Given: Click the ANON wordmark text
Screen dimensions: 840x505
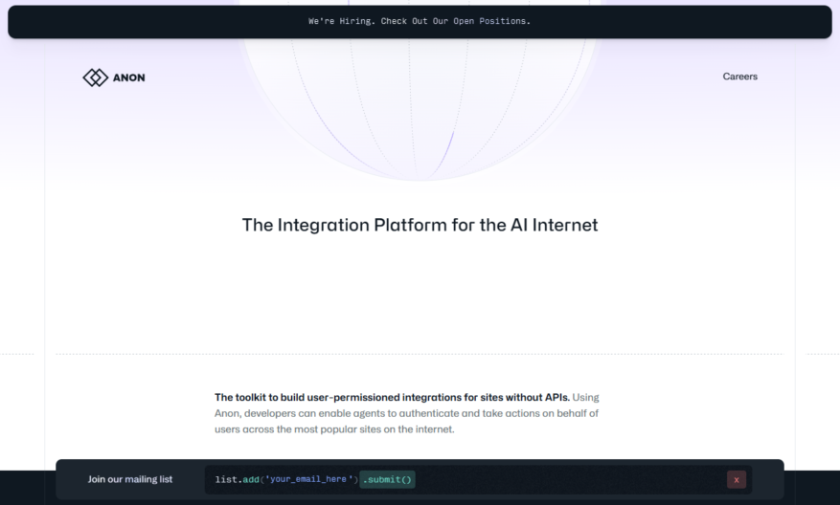Looking at the screenshot, I should [x=128, y=77].
